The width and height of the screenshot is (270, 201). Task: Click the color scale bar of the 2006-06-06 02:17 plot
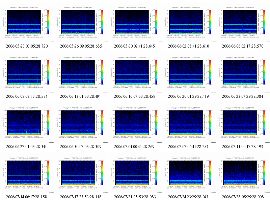click(264, 22)
